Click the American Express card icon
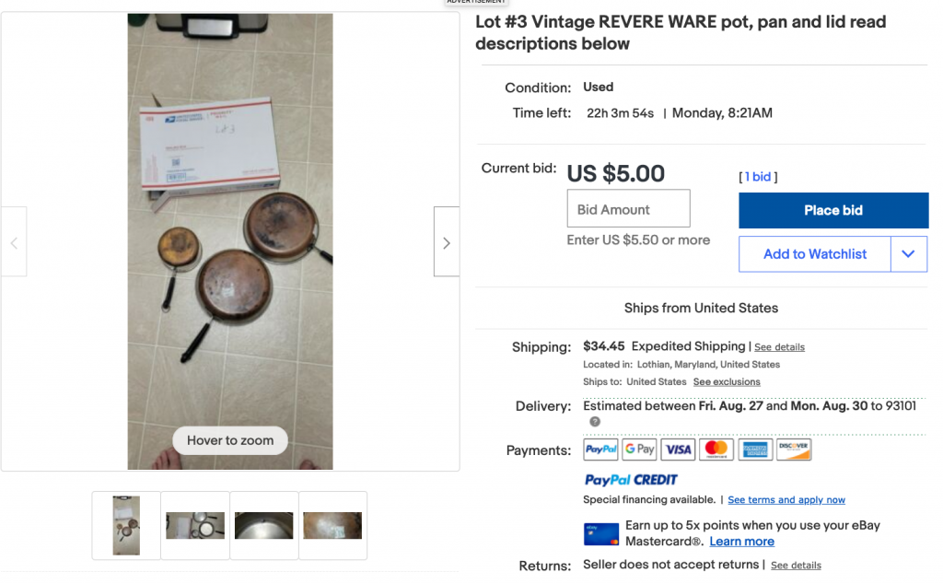943x584 pixels. 755,450
